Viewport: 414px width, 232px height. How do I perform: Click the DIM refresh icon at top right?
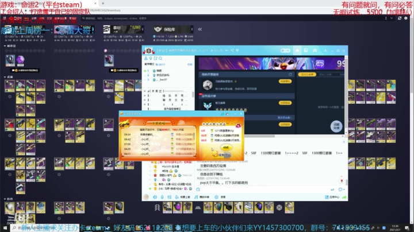click(x=400, y=18)
